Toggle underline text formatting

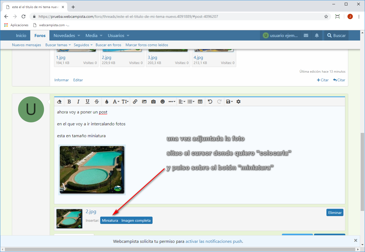pyautogui.click(x=87, y=102)
